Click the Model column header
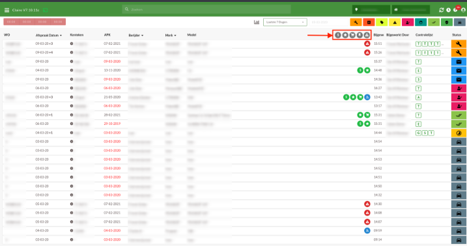This screenshot has height=246, width=467. [191, 34]
